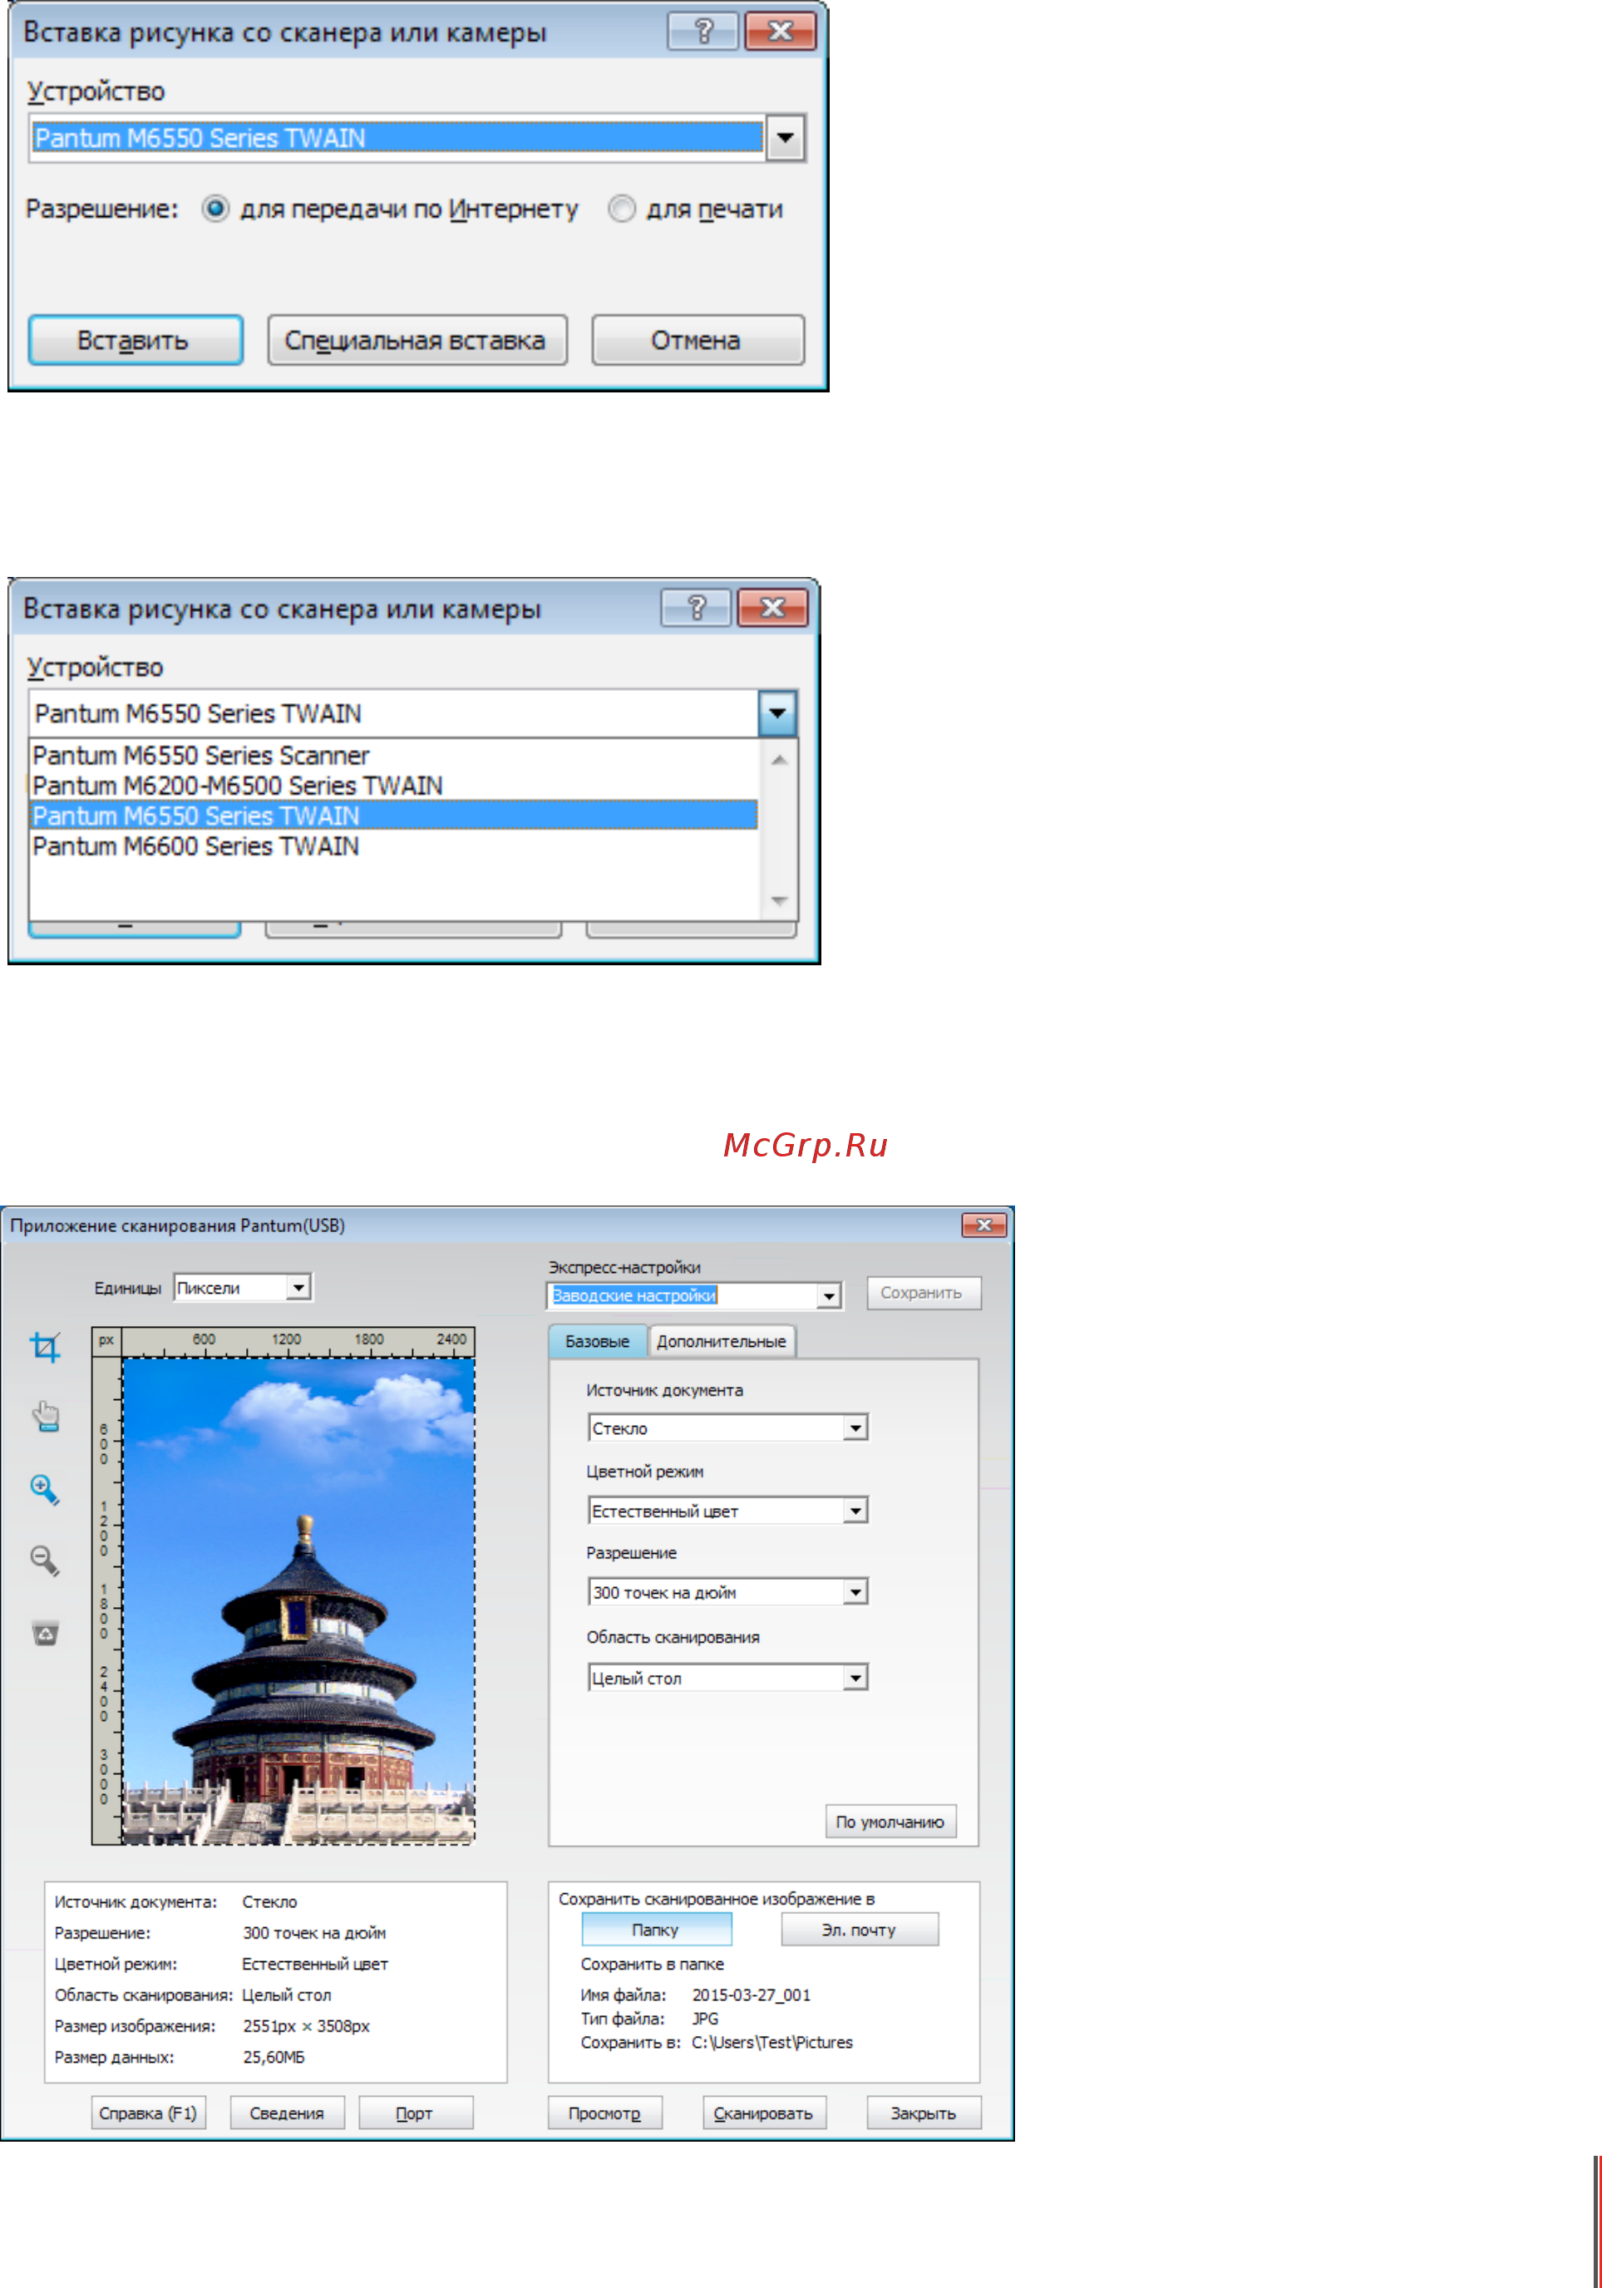
Task: Choose Pantum M6550 Series Scanner from the list
Action: (393, 756)
